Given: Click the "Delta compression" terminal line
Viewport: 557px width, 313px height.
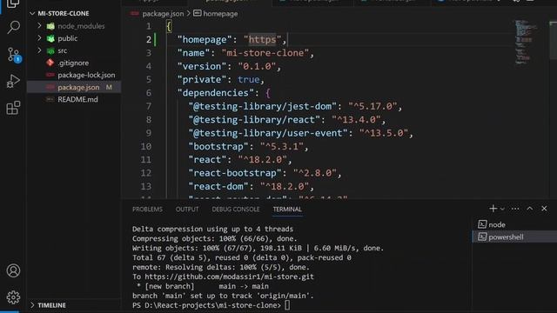Looking at the screenshot, I should (212, 230).
